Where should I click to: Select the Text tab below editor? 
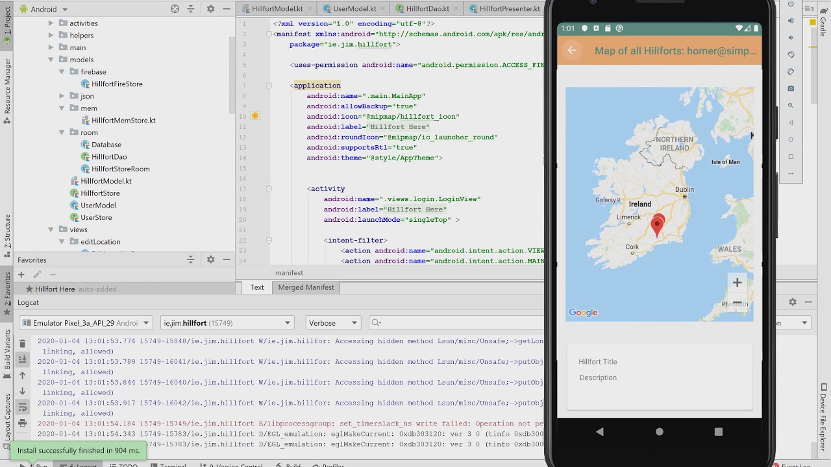[x=257, y=287]
